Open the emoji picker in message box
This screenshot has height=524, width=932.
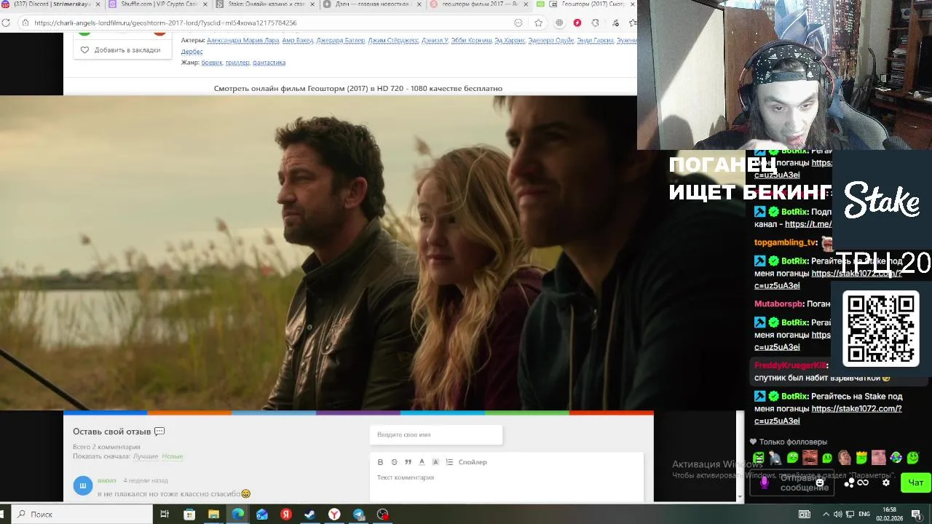tap(820, 483)
